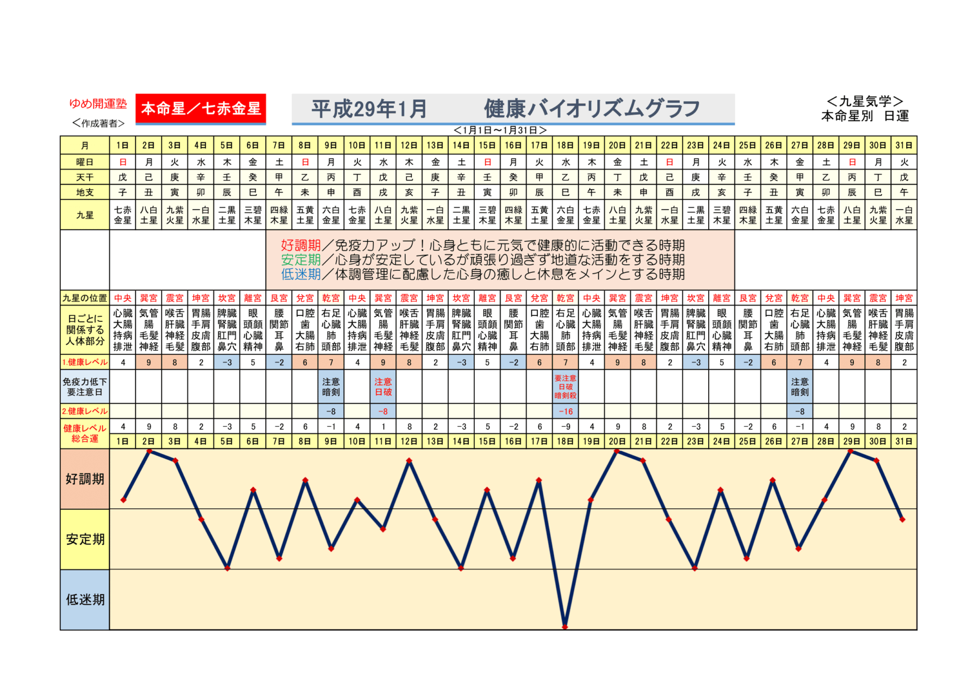Click the blue 低迷期 graph zone label
The width and height of the screenshot is (979, 692).
(x=85, y=600)
